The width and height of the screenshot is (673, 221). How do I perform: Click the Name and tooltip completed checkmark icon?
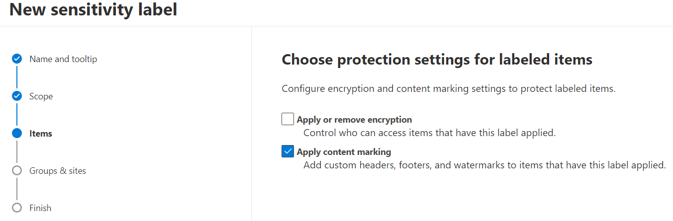coord(17,59)
